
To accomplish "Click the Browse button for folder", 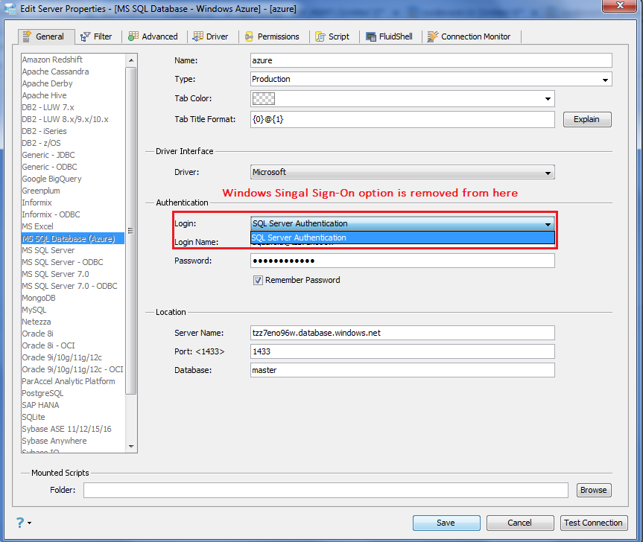I will 593,490.
